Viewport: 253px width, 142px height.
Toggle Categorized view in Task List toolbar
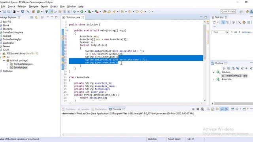click(x=223, y=22)
